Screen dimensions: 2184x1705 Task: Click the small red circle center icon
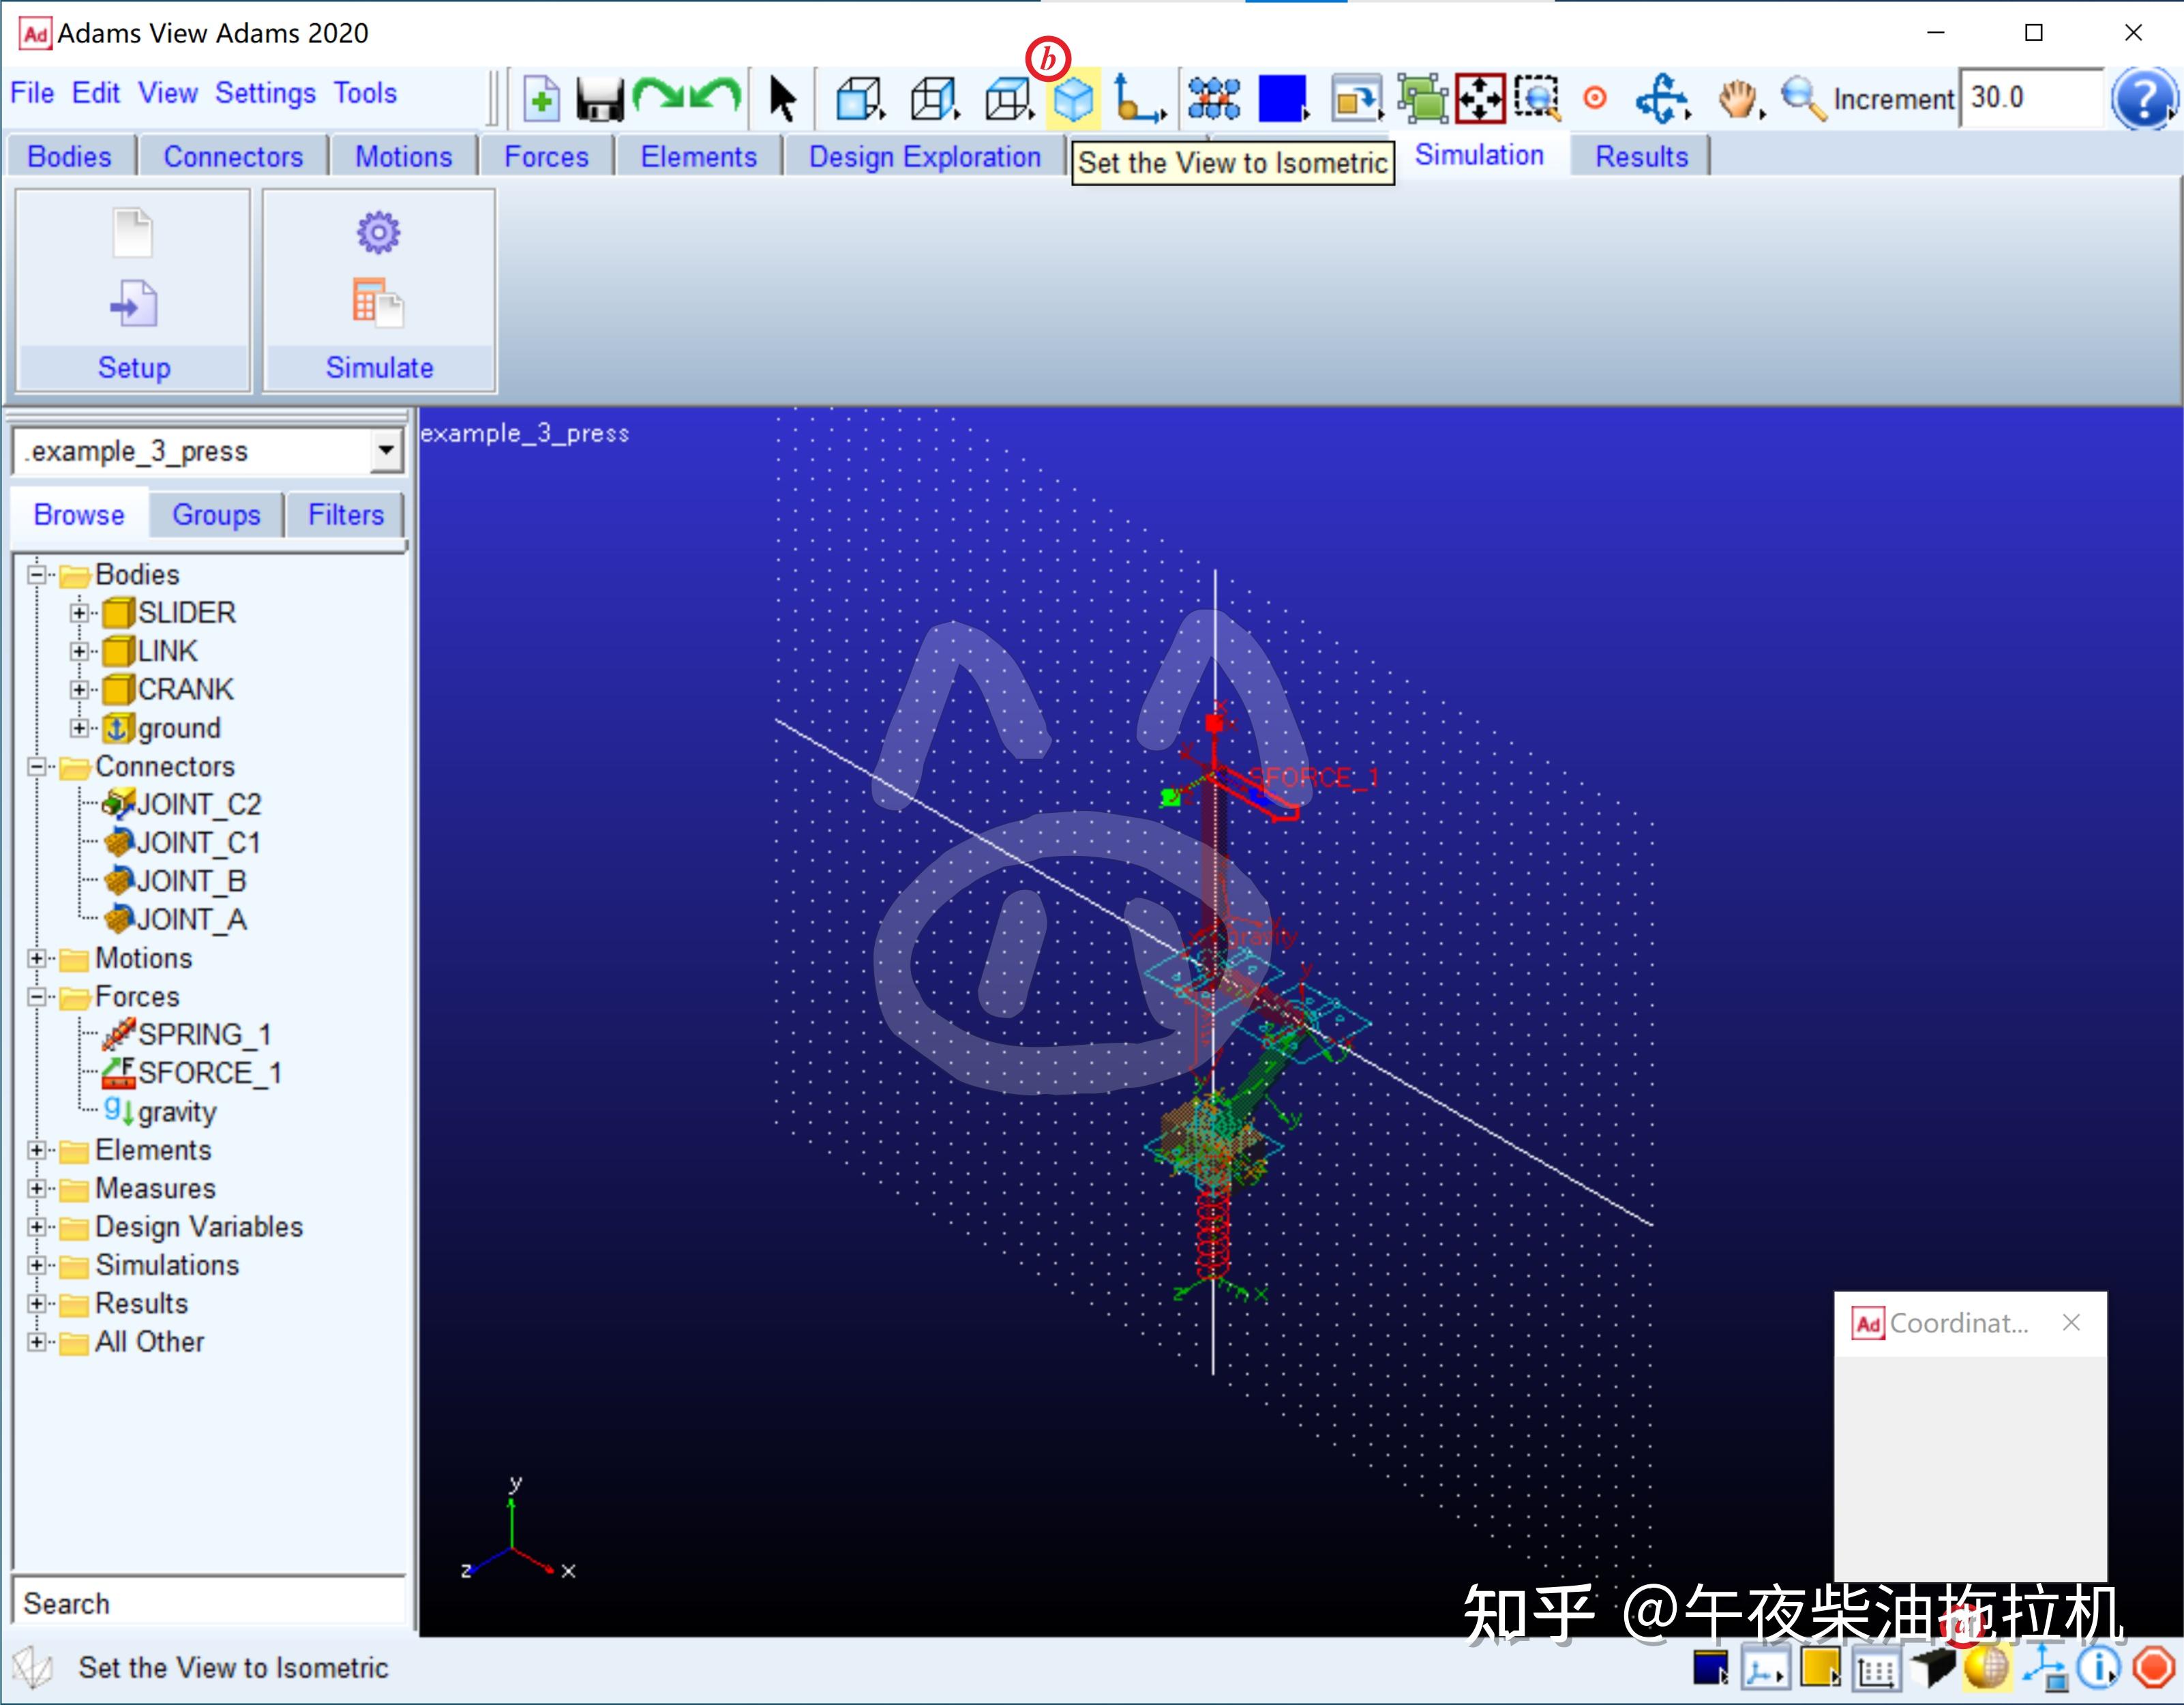pyautogui.click(x=1596, y=98)
